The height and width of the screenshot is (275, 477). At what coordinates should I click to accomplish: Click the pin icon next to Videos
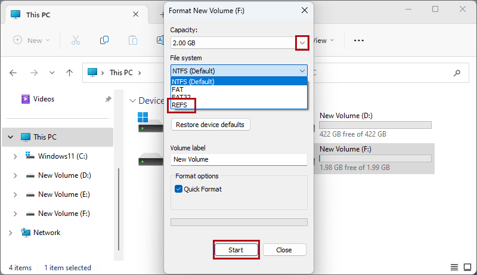tap(108, 99)
